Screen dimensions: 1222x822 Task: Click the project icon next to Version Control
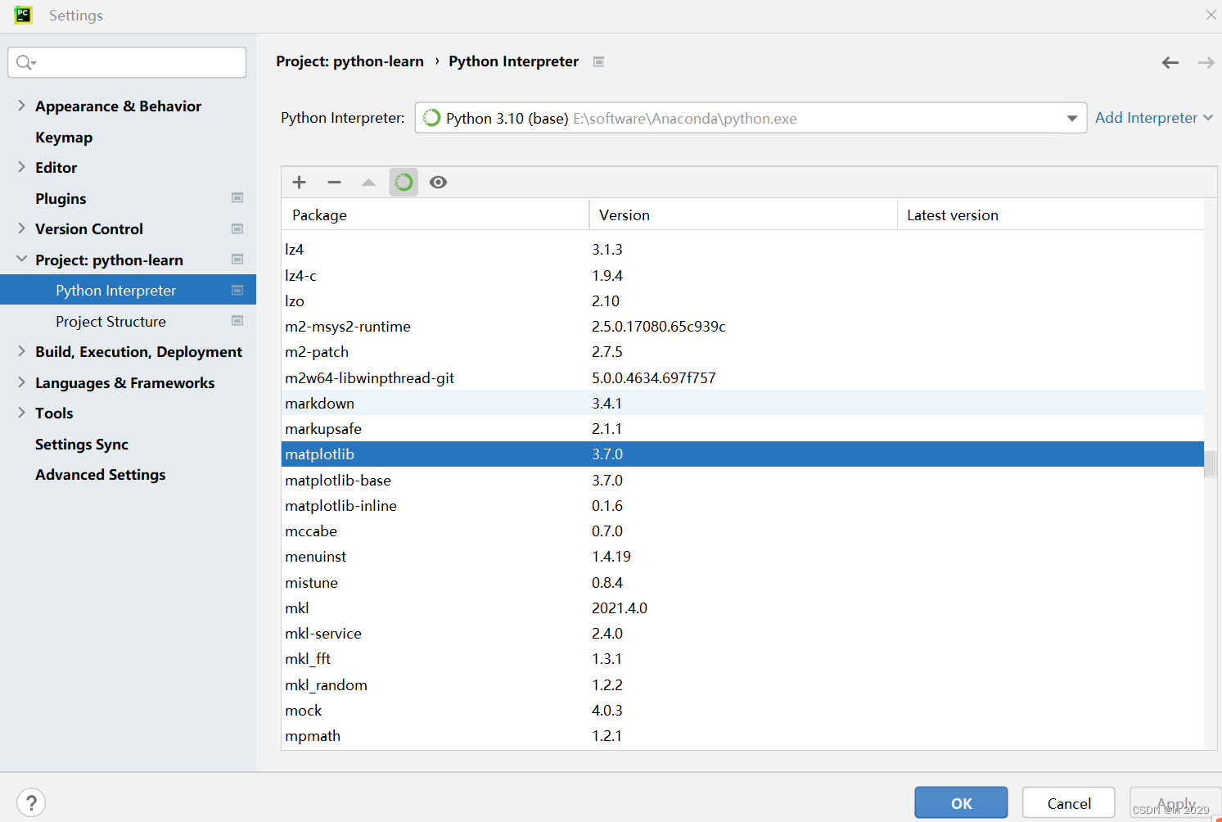click(x=237, y=228)
